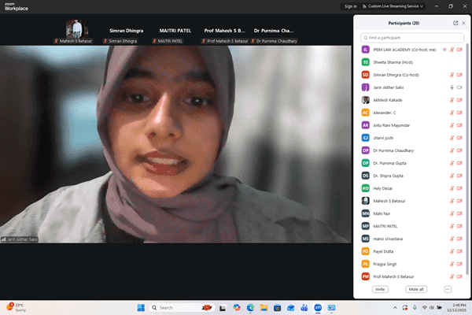Open the Windows Start menu
This screenshot has width=472, height=315.
click(141, 308)
